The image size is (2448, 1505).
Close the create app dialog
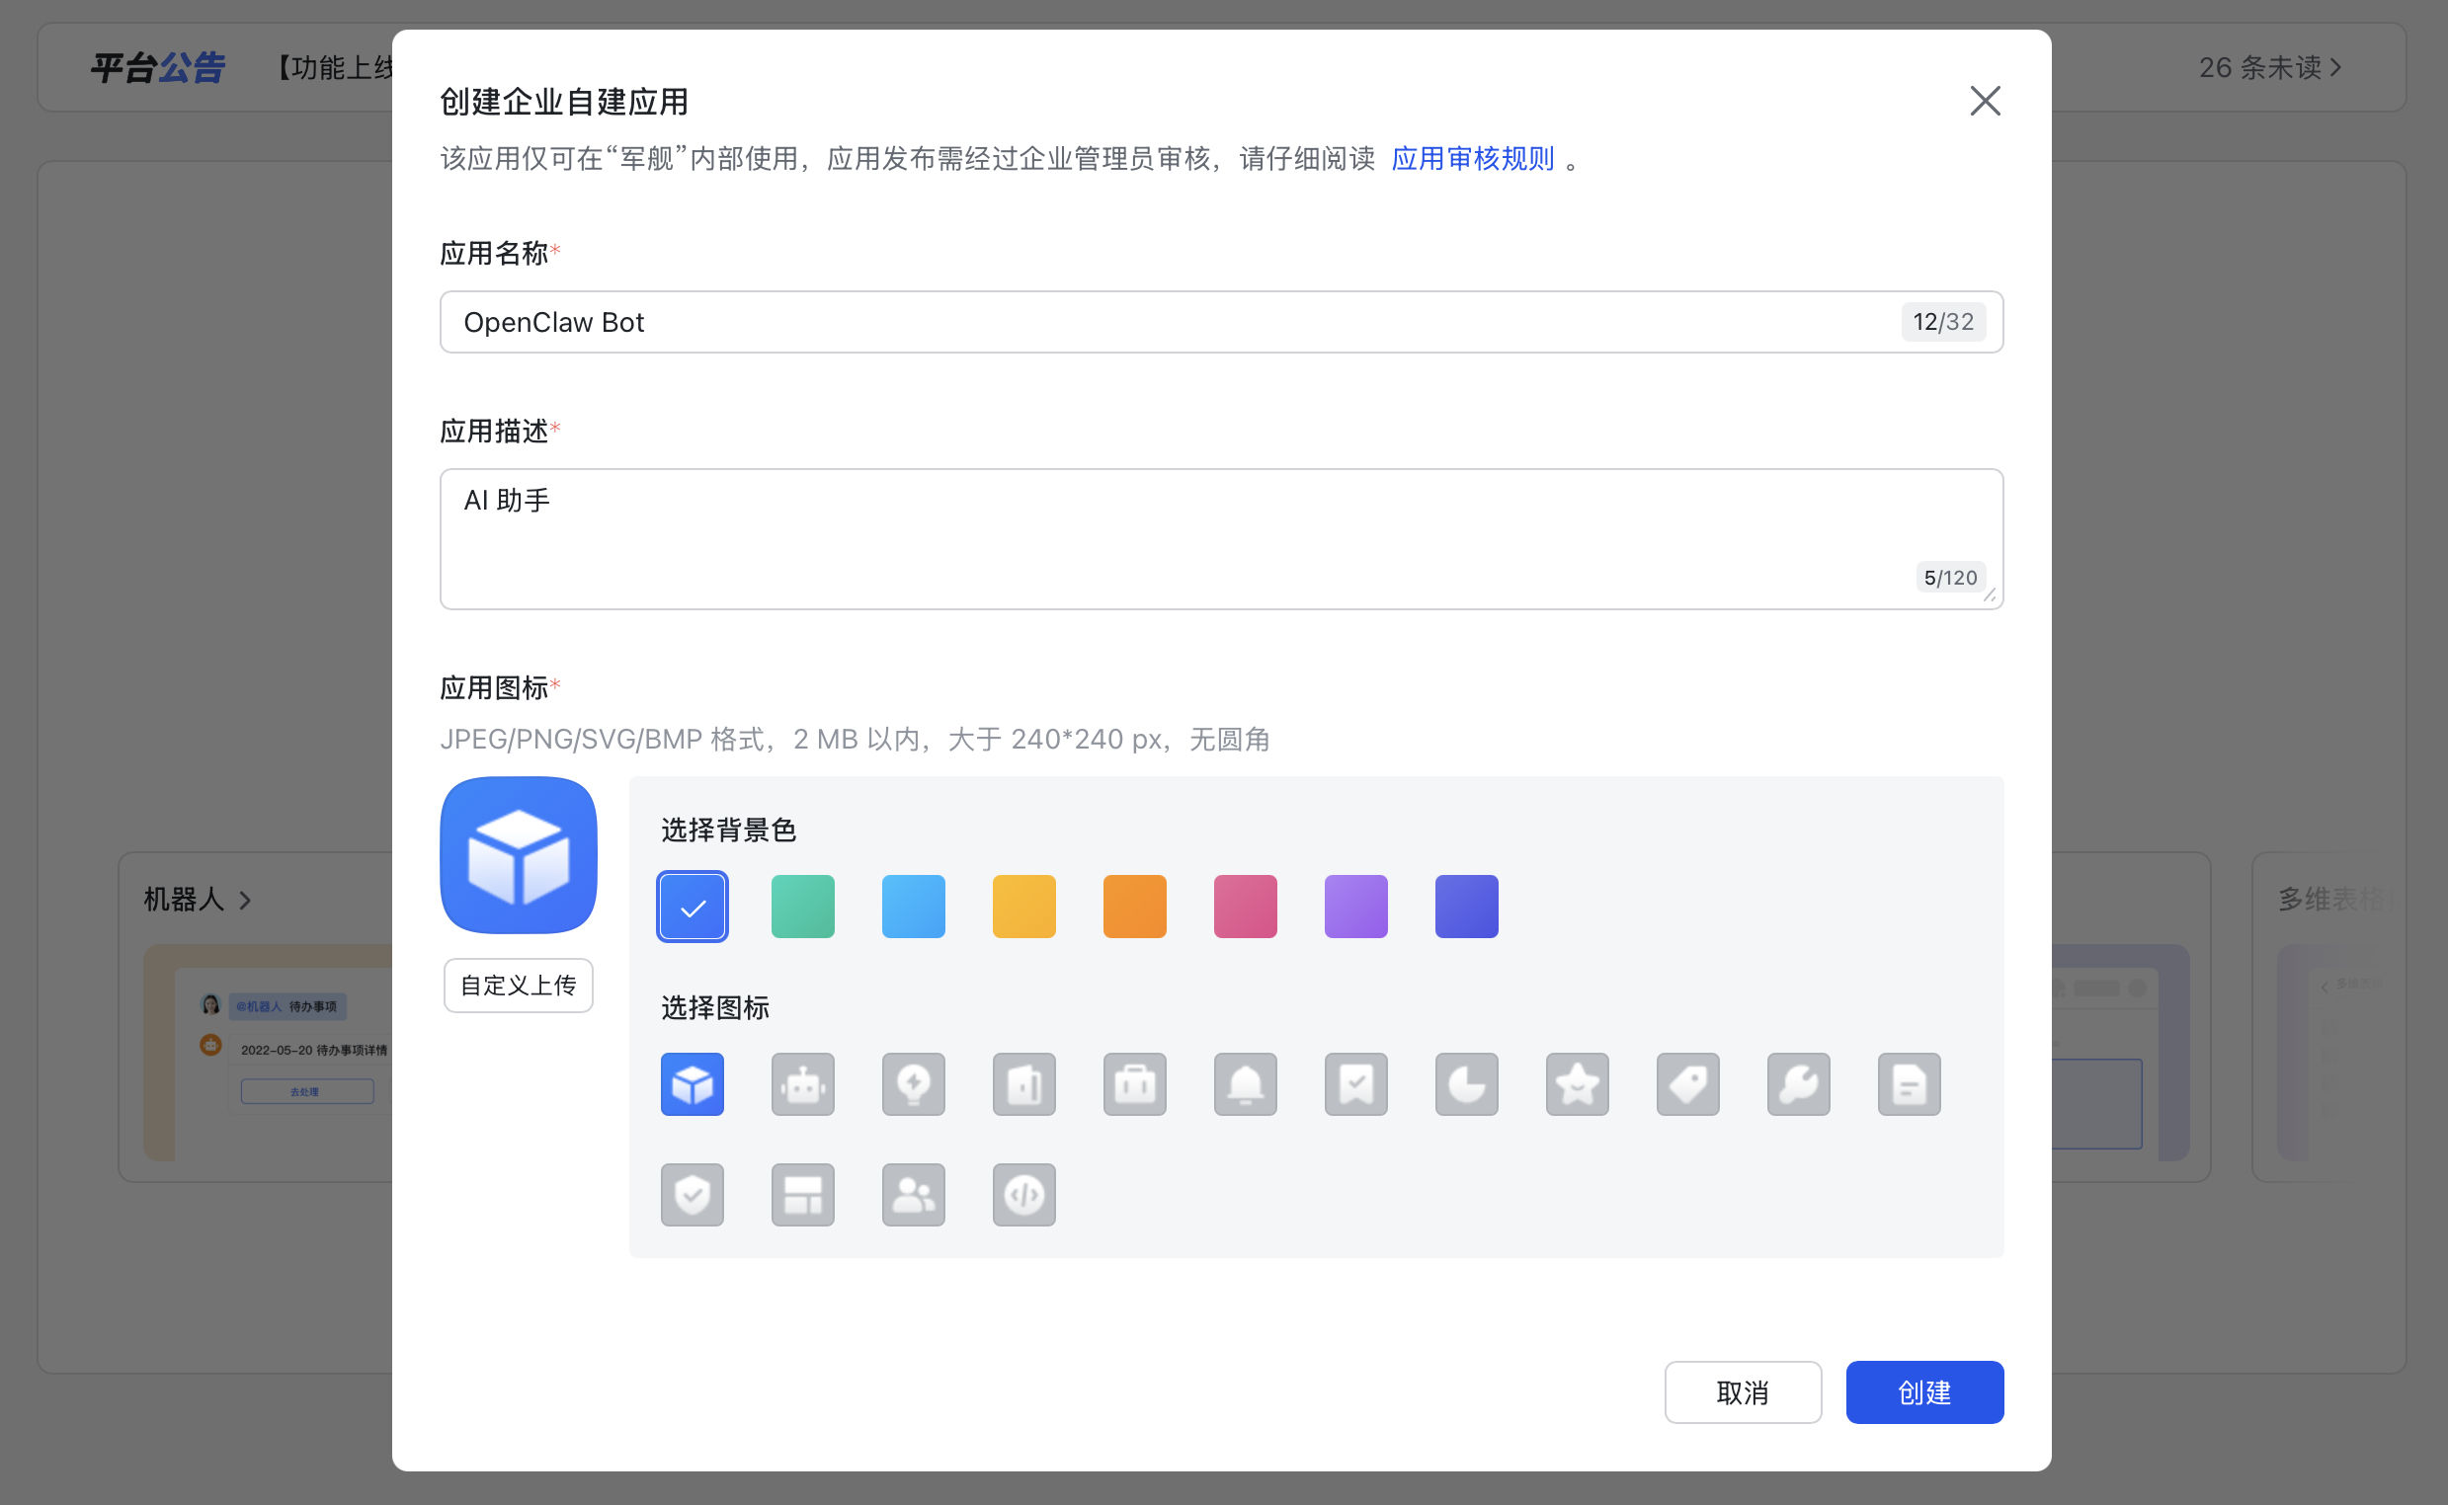point(1984,101)
